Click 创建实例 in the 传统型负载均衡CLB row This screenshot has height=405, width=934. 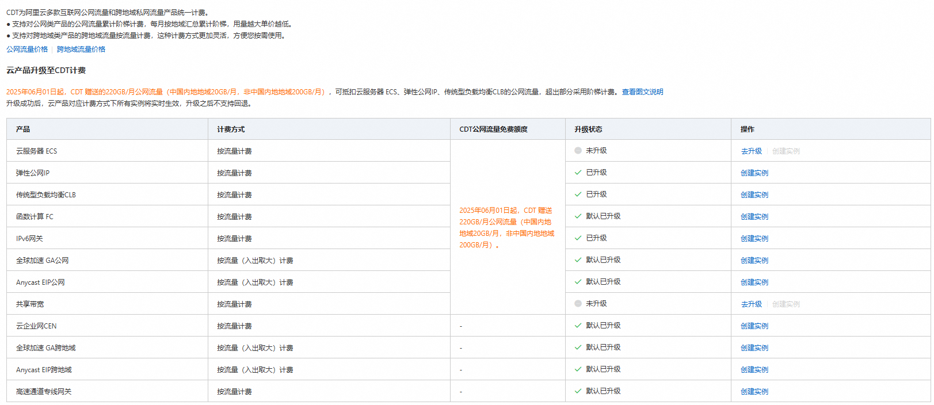(x=754, y=195)
